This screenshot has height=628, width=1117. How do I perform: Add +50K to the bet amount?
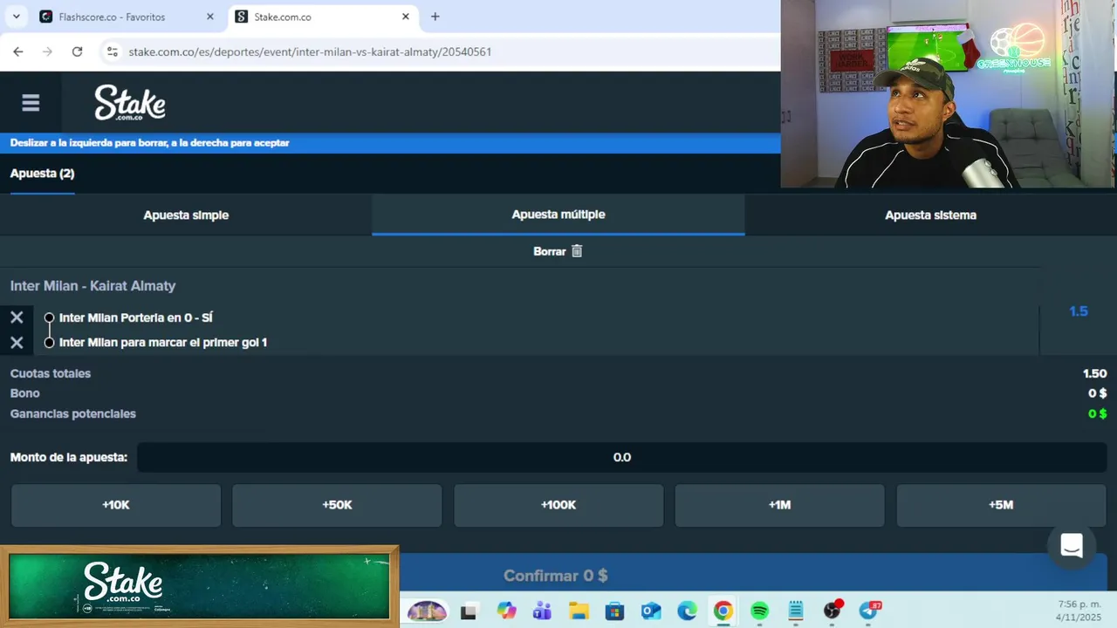(337, 505)
